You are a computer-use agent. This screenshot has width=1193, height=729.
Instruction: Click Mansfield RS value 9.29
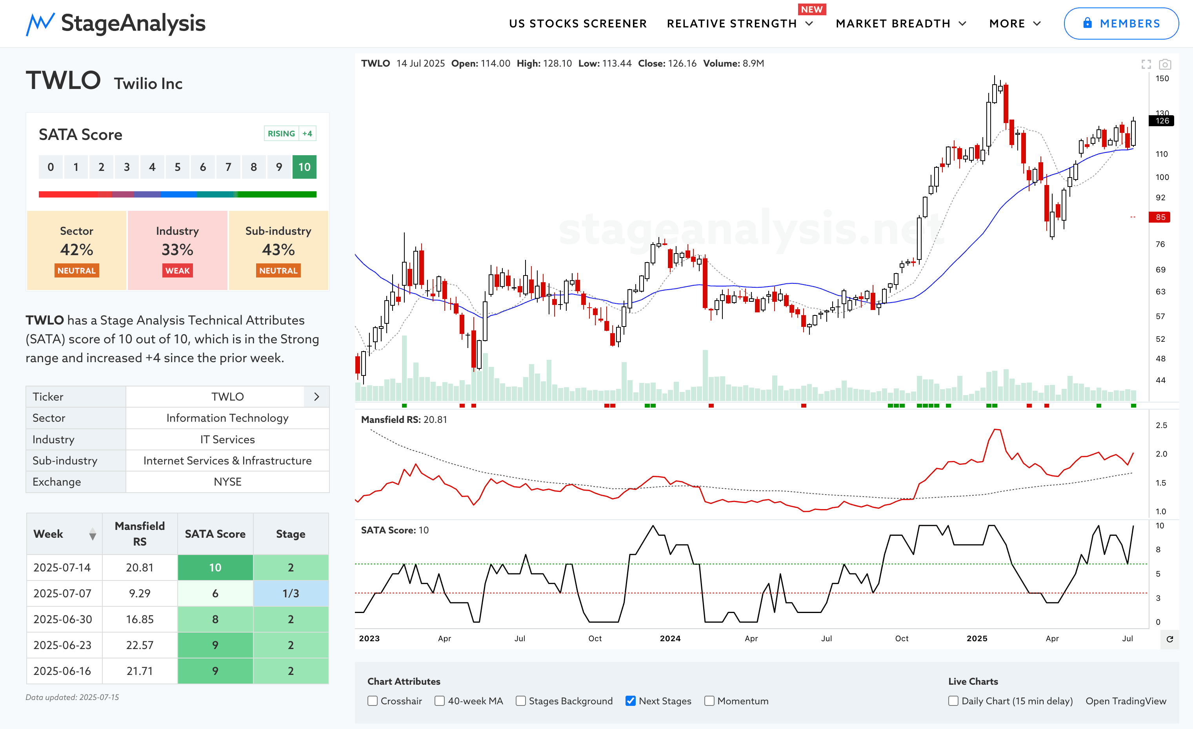coord(140,593)
